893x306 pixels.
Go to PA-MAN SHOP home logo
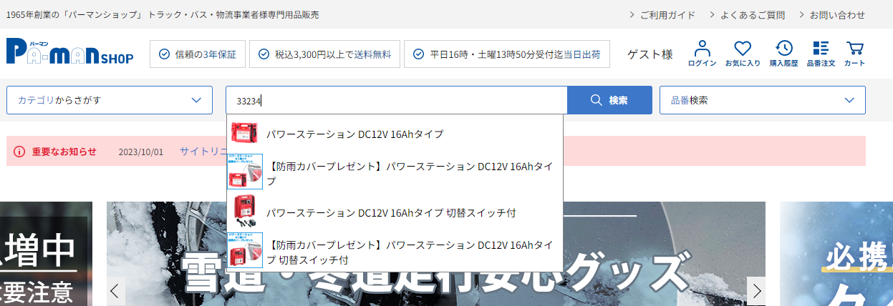pyautogui.click(x=69, y=51)
